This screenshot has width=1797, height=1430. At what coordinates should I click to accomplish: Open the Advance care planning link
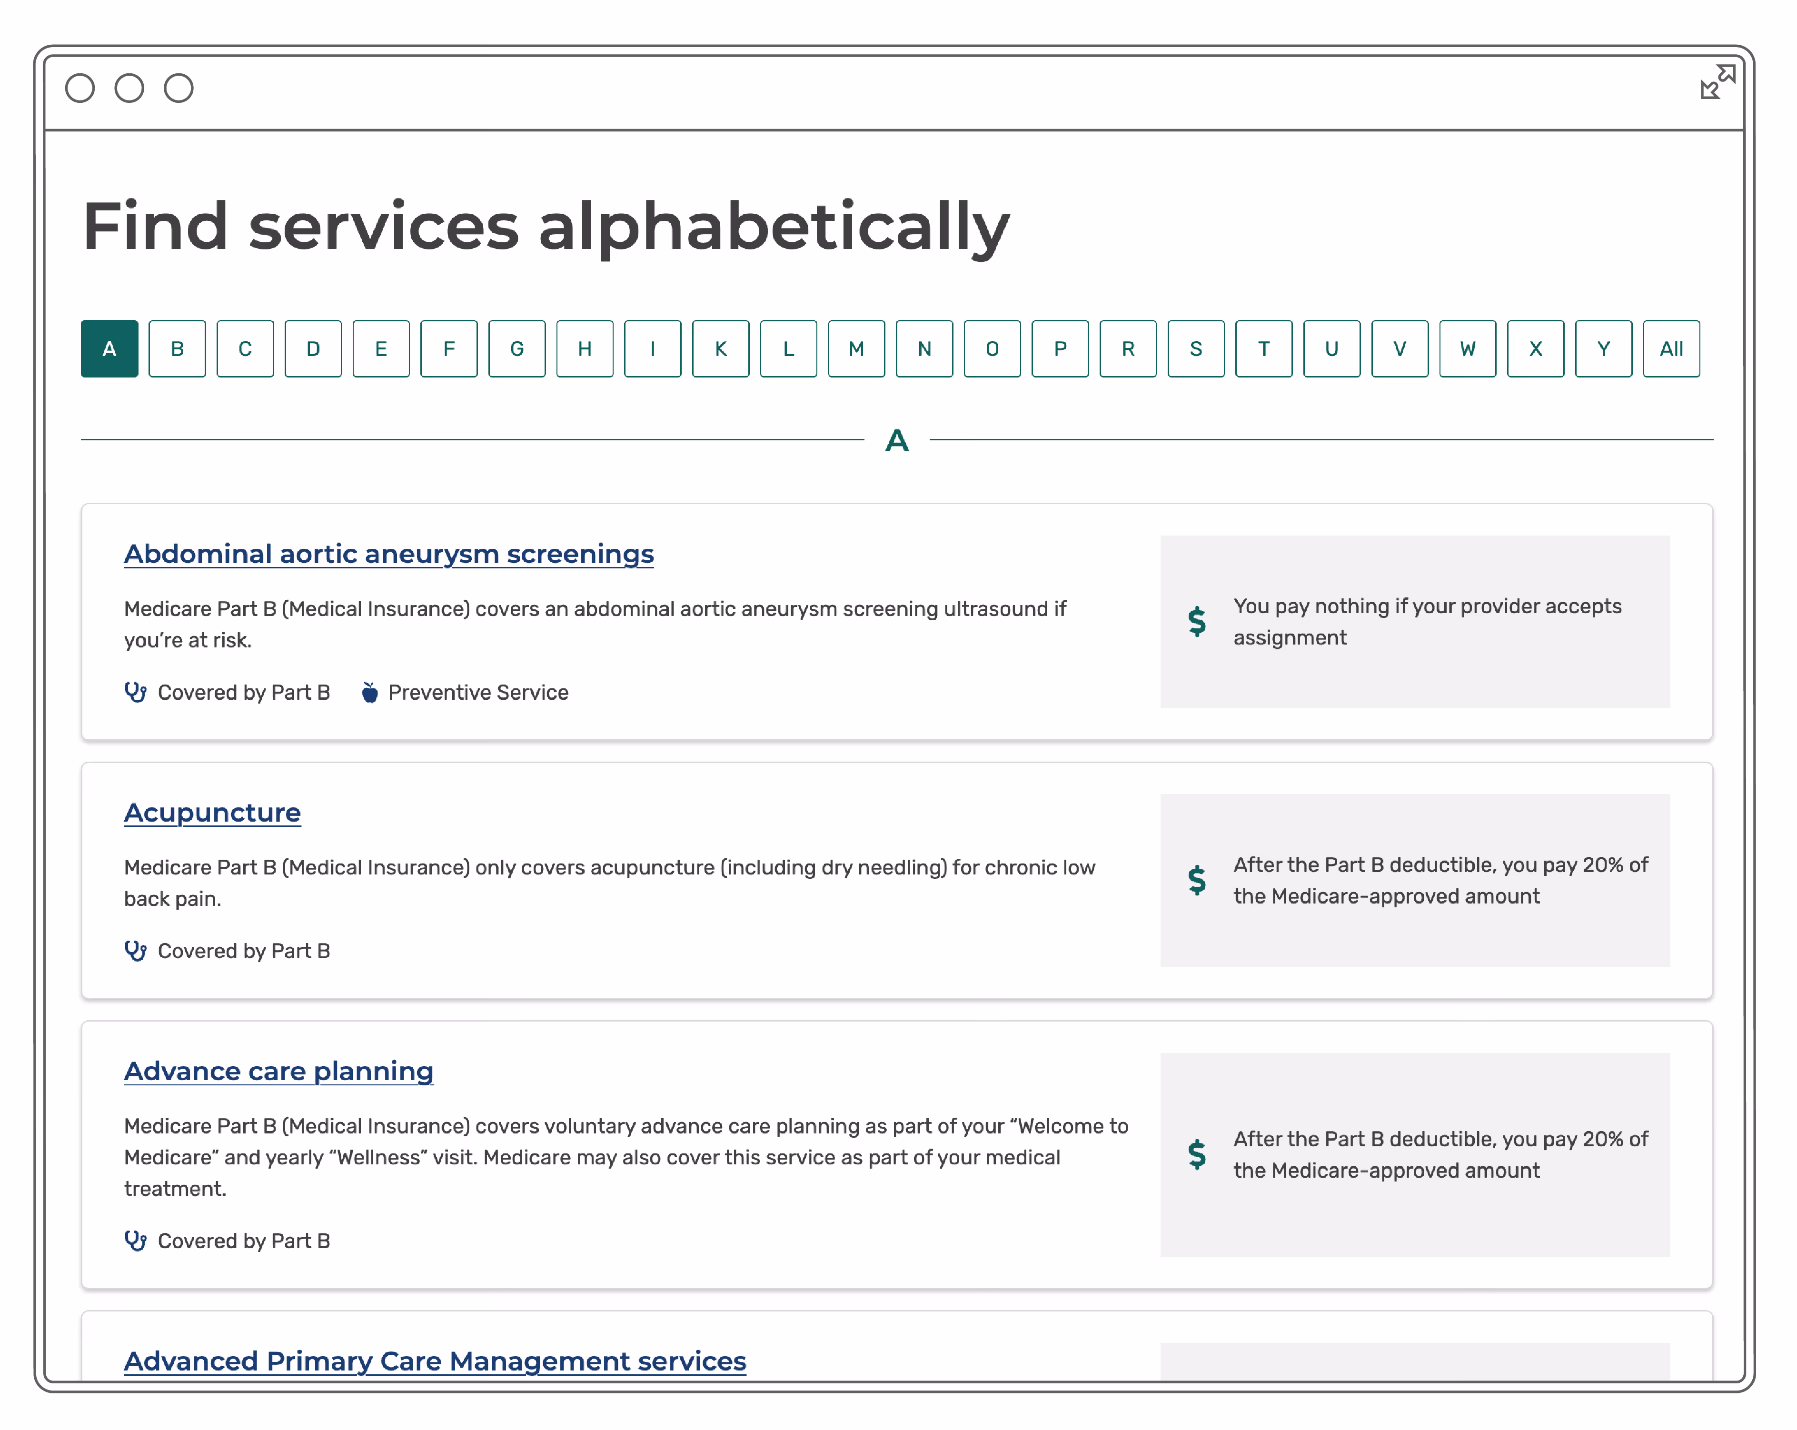[278, 1071]
